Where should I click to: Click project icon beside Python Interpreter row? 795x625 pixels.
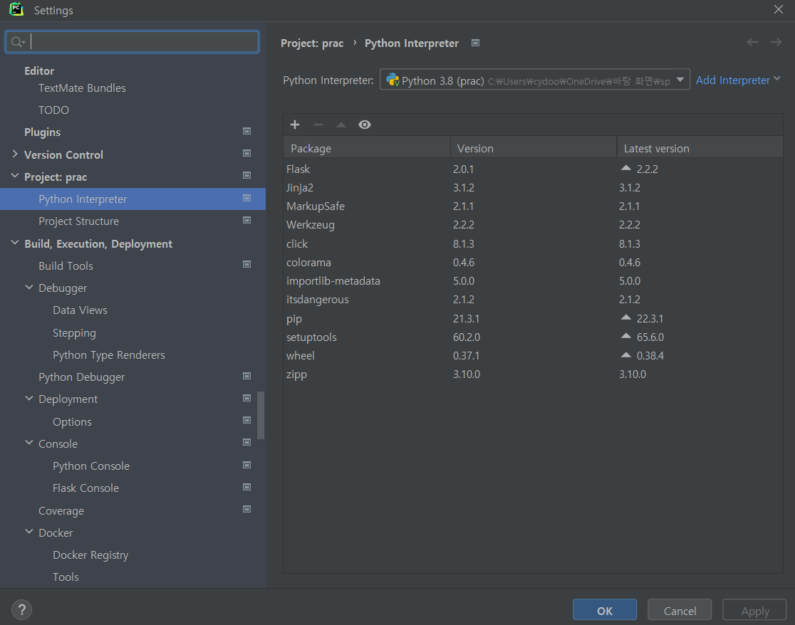(247, 198)
